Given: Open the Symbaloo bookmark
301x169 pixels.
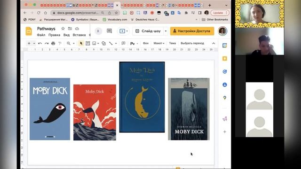Looking at the screenshot, I should (85, 20).
